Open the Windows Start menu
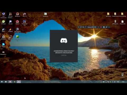The width and height of the screenshot is (127, 95). click(2, 82)
